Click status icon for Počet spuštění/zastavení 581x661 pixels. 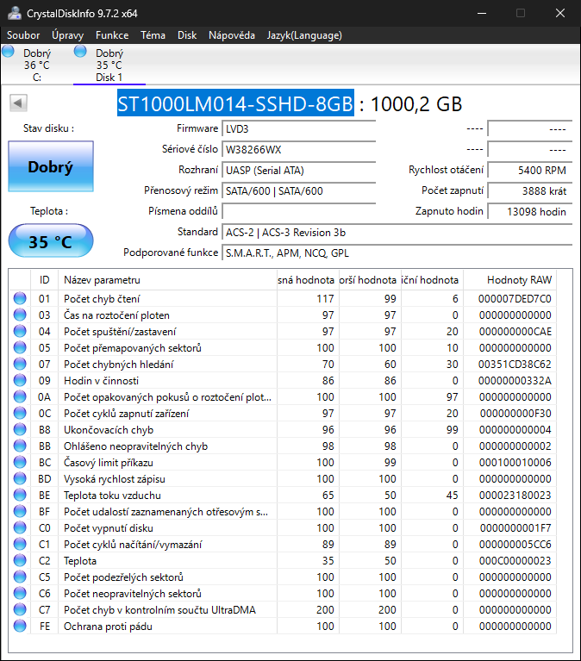click(20, 331)
